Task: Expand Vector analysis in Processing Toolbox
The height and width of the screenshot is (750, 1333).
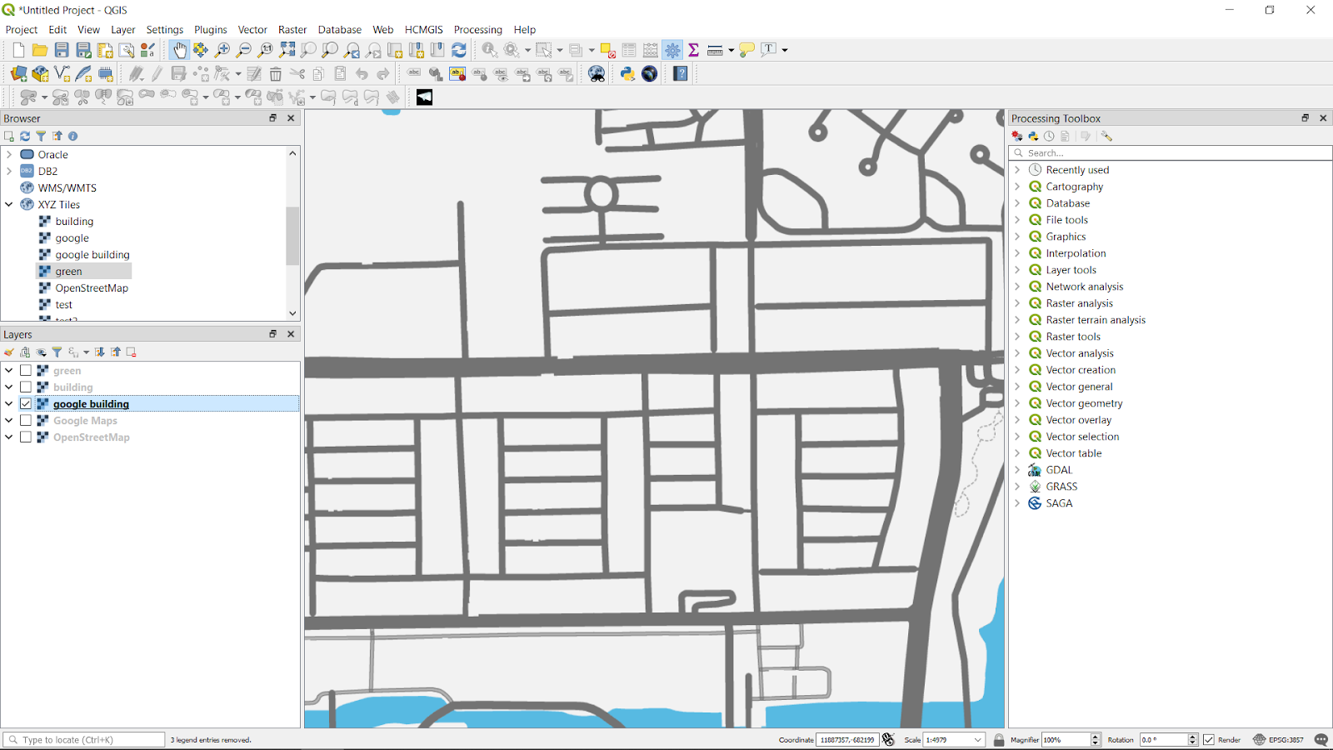Action: tap(1018, 352)
